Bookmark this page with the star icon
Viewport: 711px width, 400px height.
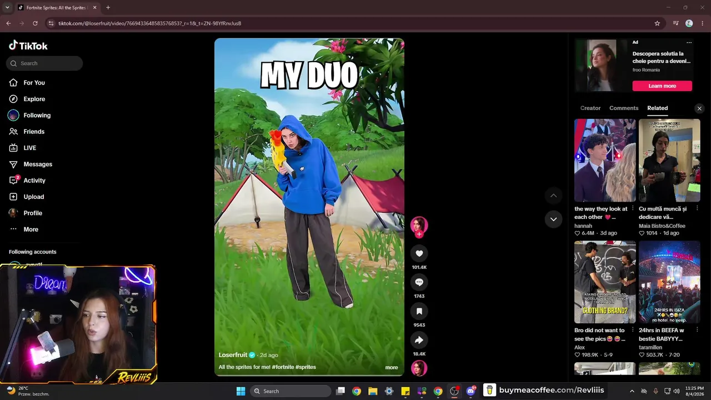pos(657,23)
